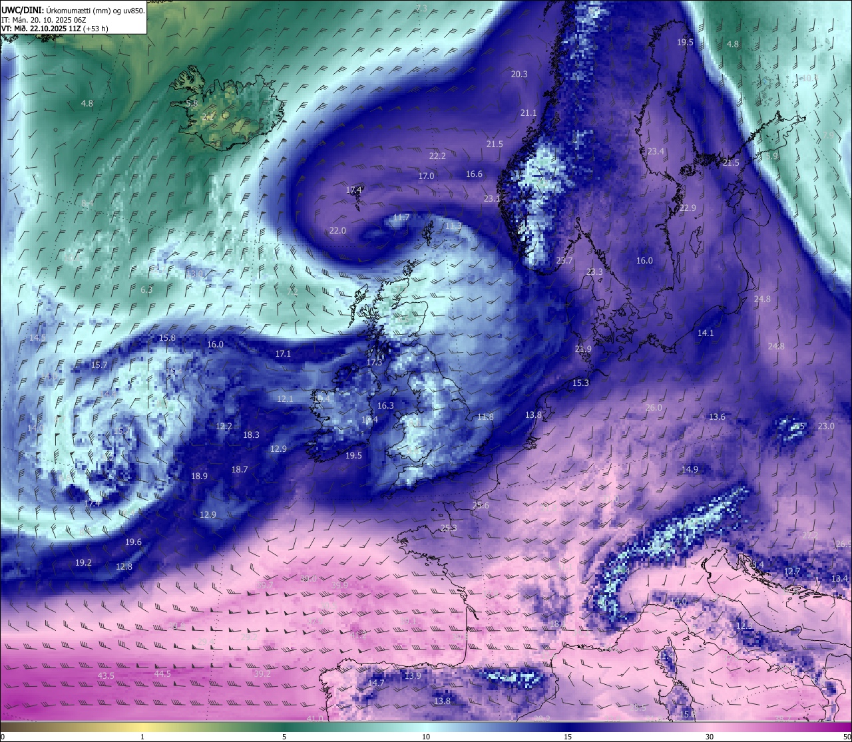Click the map value '44.5'
The width and height of the screenshot is (852, 742).
[x=162, y=673]
